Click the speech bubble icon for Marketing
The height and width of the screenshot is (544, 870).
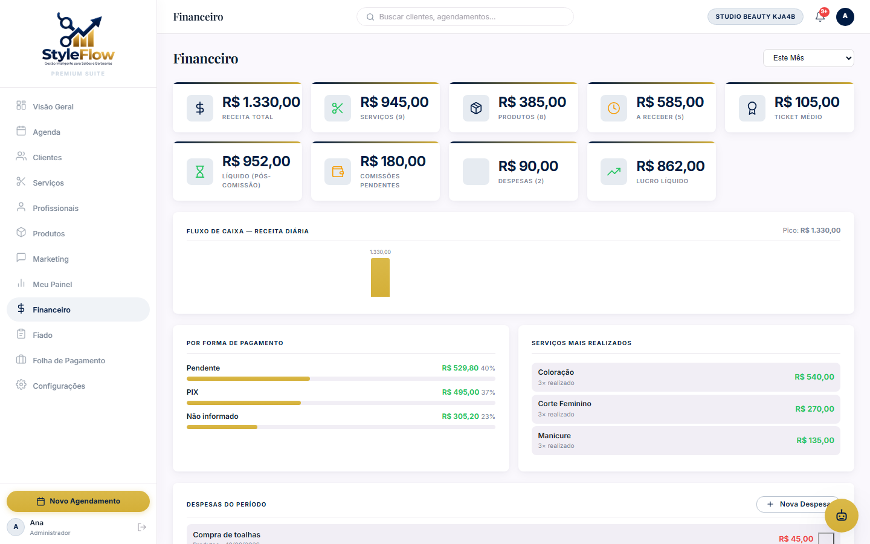click(21, 258)
